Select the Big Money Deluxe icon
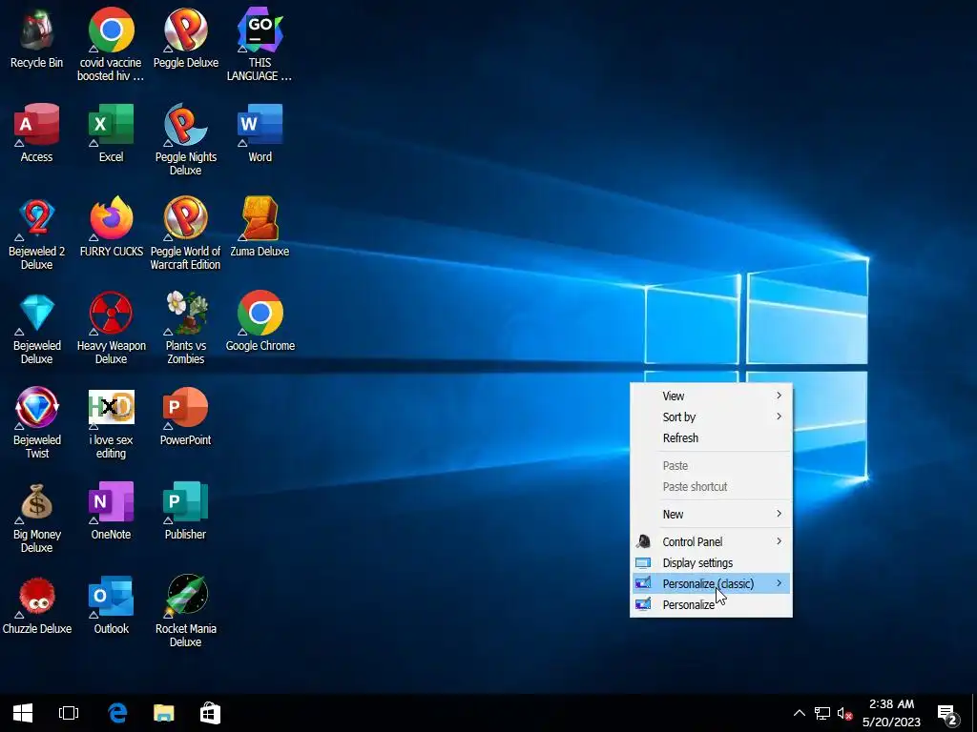The image size is (977, 732). coord(37,518)
